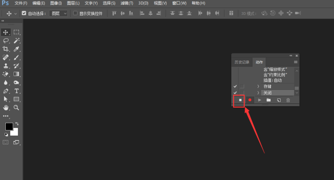Select the Blur tool
The width and height of the screenshot is (334, 180).
pyautogui.click(x=6, y=82)
